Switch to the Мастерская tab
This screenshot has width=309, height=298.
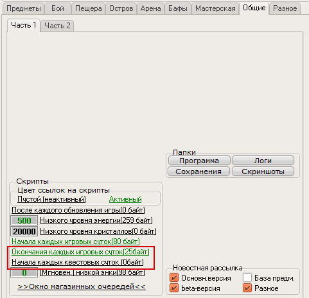[x=215, y=8]
